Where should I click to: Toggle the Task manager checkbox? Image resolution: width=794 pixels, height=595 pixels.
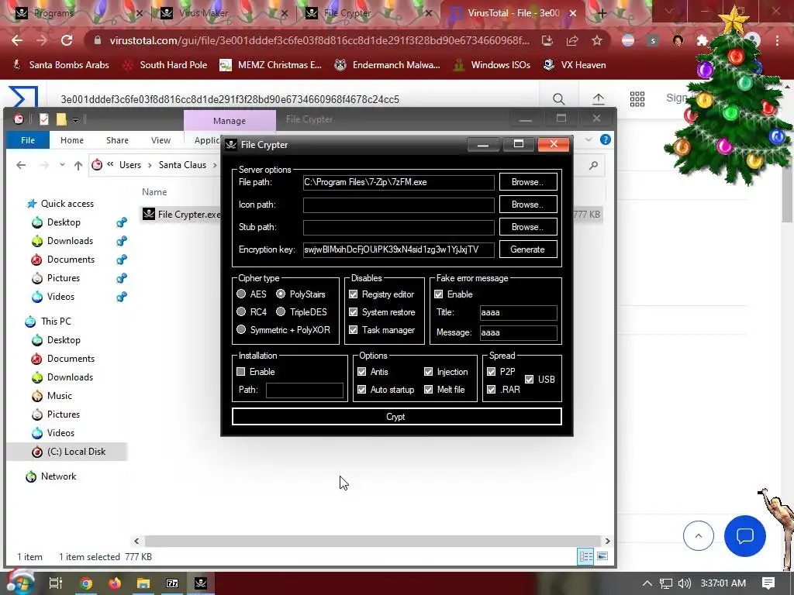pyautogui.click(x=353, y=329)
